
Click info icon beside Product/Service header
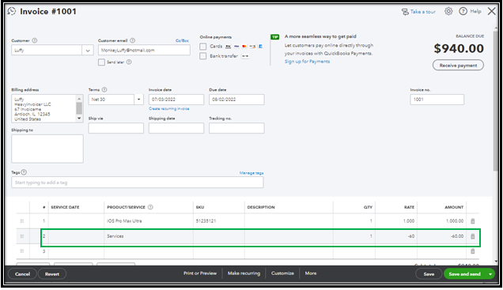coord(150,207)
